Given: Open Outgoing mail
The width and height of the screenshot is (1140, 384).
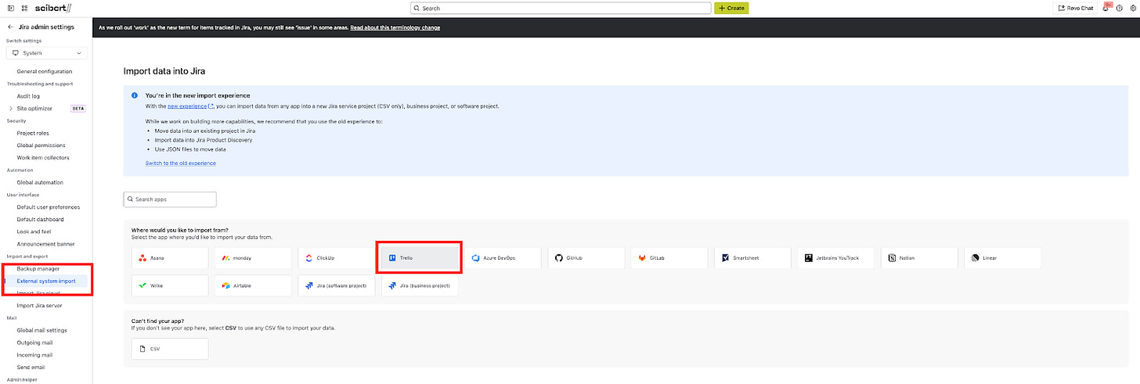Looking at the screenshot, I should coord(34,343).
